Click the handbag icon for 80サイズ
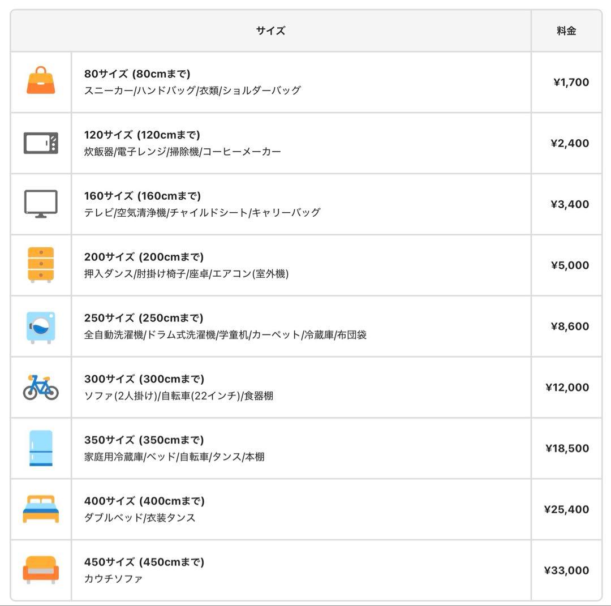 coord(40,81)
